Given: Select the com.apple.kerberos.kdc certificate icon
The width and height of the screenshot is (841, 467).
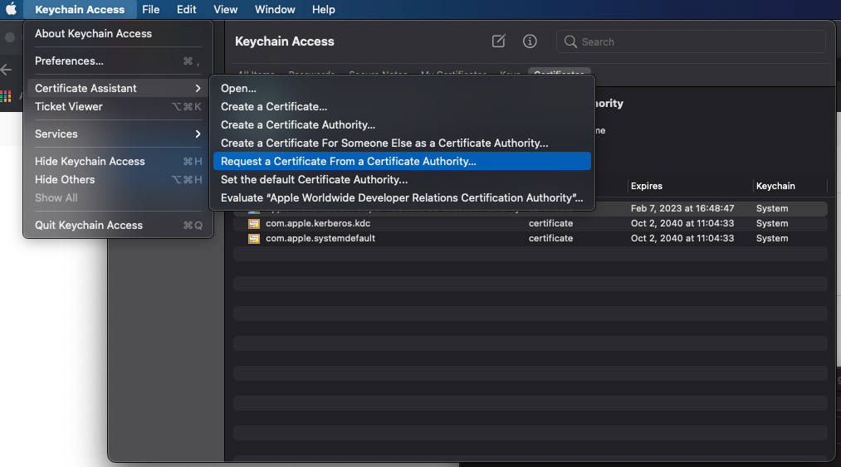Looking at the screenshot, I should (254, 224).
